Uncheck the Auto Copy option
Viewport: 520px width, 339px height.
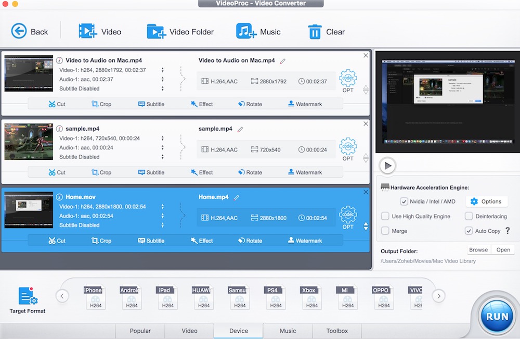[469, 231]
